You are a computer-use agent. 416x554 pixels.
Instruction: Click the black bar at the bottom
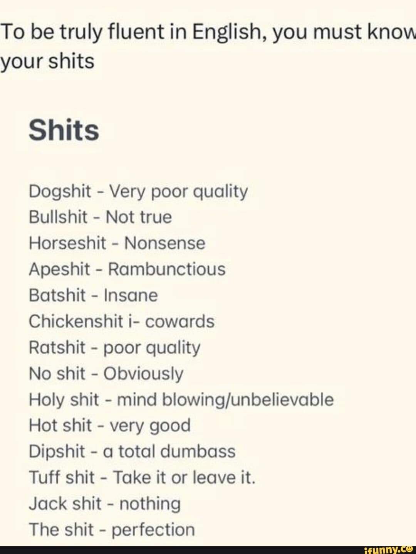[x=208, y=550]
